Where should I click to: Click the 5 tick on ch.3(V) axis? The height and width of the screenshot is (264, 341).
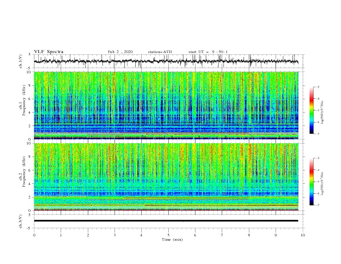30,214
